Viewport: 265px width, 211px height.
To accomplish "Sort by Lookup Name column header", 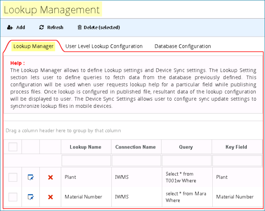I will click(x=86, y=147).
